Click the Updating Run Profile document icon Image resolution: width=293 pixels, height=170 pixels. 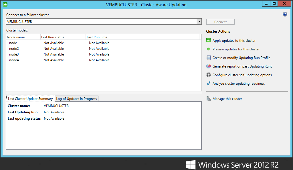209,58
